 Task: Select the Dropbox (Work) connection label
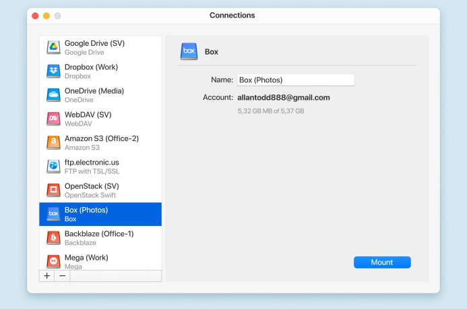click(91, 67)
